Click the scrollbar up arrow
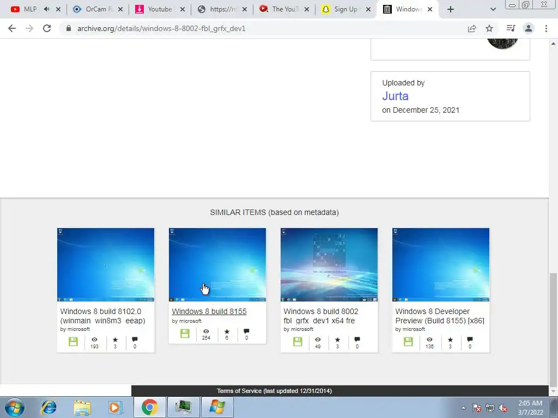This screenshot has width=558, height=418. click(x=553, y=44)
